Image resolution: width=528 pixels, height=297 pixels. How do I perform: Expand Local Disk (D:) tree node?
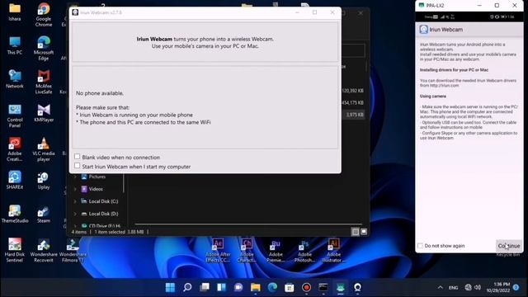click(75, 214)
